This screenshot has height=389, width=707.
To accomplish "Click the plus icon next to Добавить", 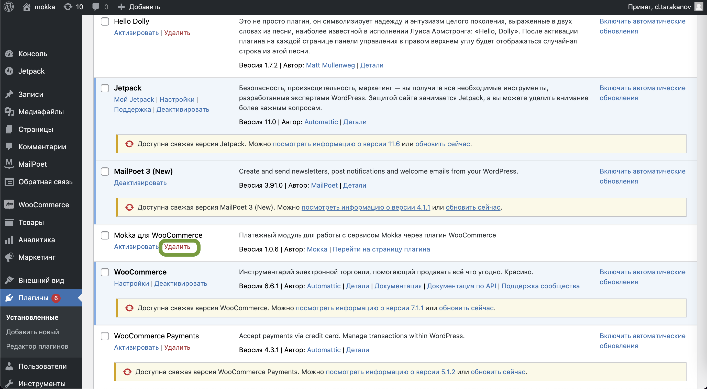I will point(121,7).
